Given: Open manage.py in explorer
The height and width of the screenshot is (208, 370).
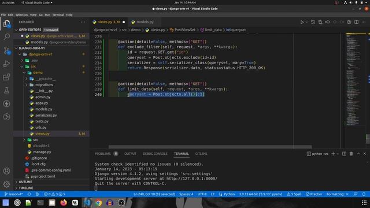Looking at the screenshot, I should 52,152.
